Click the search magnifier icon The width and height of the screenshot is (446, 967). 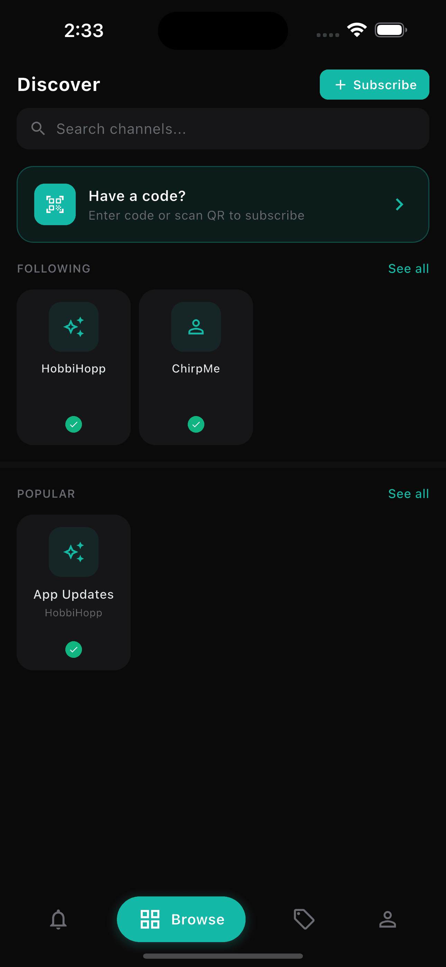tap(38, 128)
